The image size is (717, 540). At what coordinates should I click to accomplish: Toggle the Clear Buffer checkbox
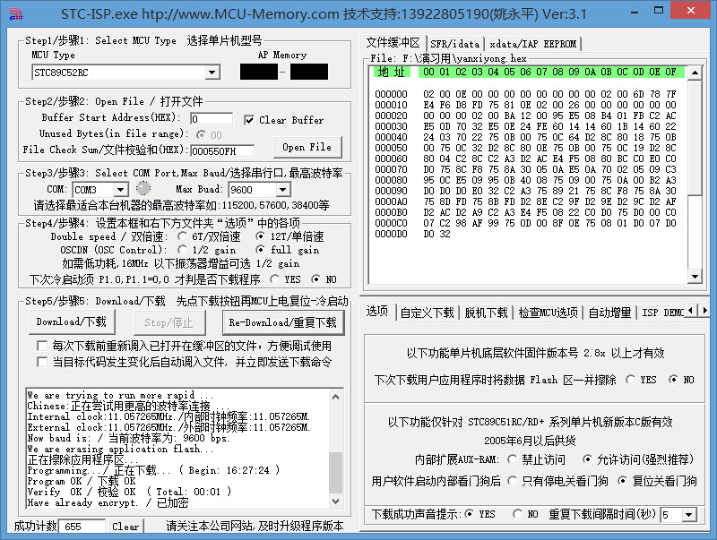(x=249, y=120)
